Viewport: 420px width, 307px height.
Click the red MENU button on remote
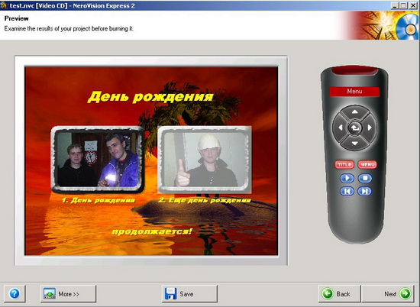367,164
